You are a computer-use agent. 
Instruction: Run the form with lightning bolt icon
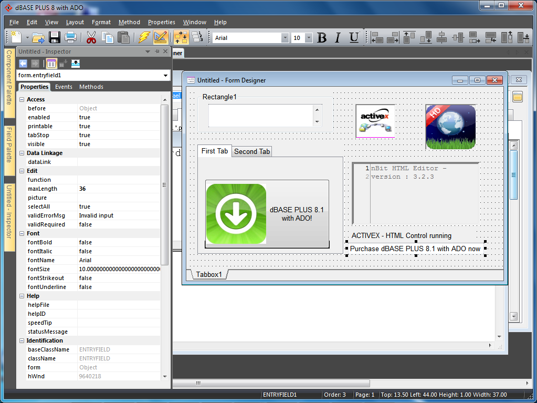coord(144,37)
